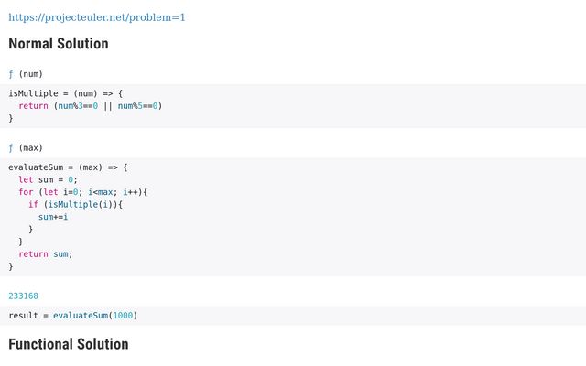The width and height of the screenshot is (586, 366).
Task: Select the Functional Solution heading
Action: coord(69,344)
